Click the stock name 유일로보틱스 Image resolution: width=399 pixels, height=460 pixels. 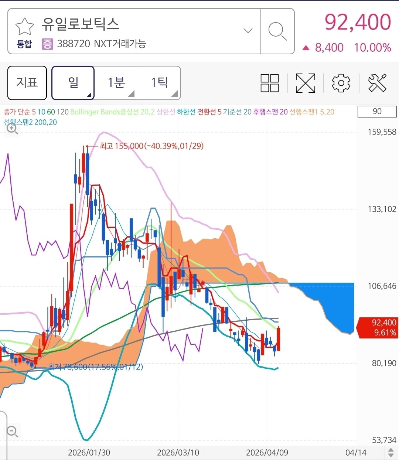click(x=80, y=24)
